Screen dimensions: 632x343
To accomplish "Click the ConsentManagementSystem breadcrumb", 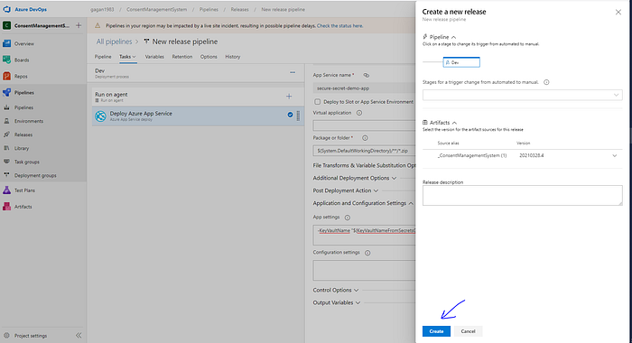I will pos(157,9).
